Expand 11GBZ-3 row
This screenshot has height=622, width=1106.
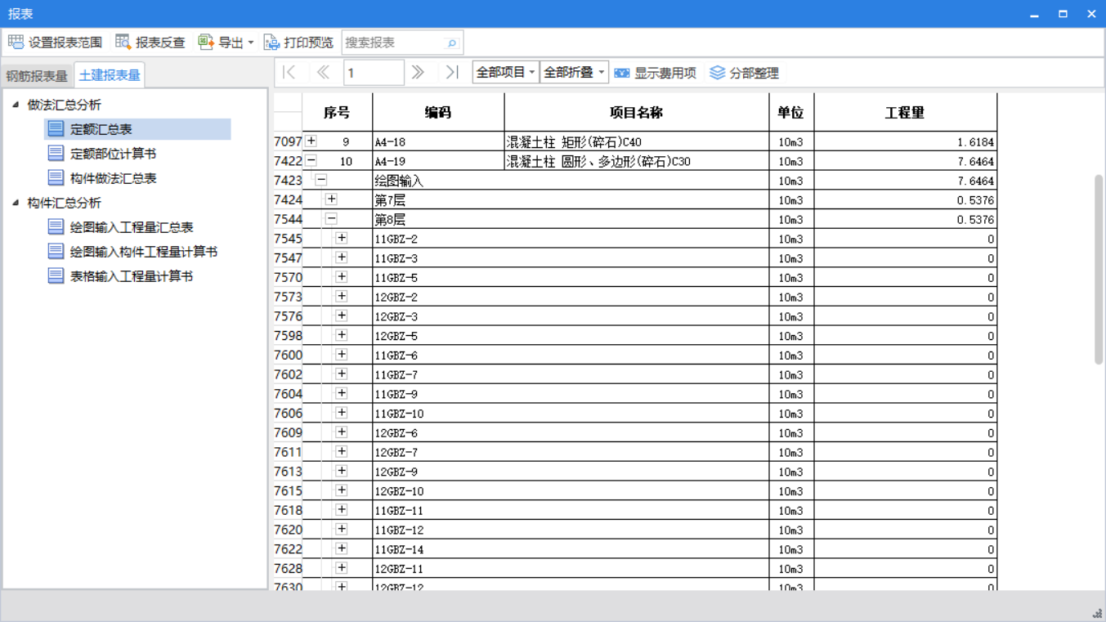point(342,257)
